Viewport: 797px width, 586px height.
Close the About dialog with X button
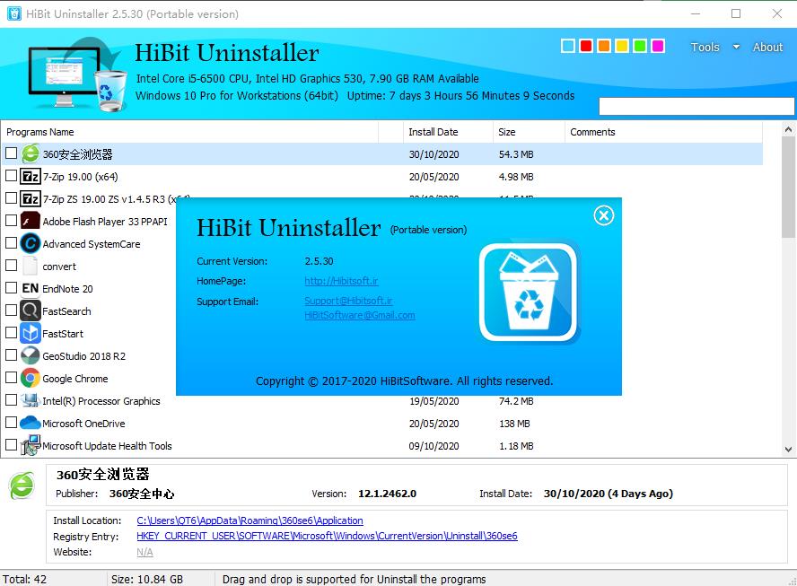click(x=603, y=215)
